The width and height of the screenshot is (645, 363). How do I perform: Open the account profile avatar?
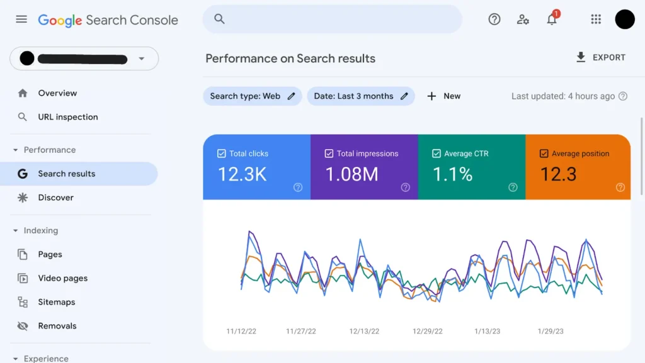tap(625, 20)
